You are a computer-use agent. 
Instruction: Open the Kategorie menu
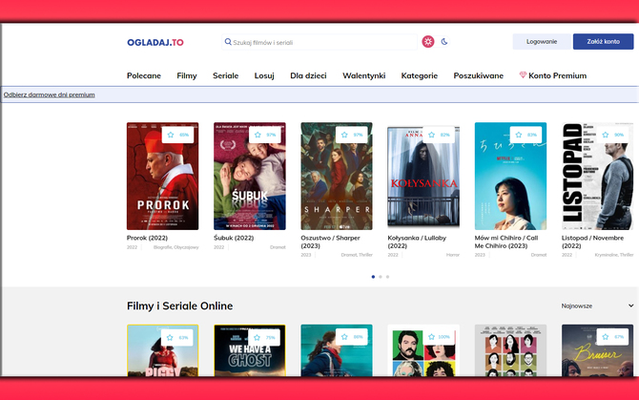pos(420,75)
